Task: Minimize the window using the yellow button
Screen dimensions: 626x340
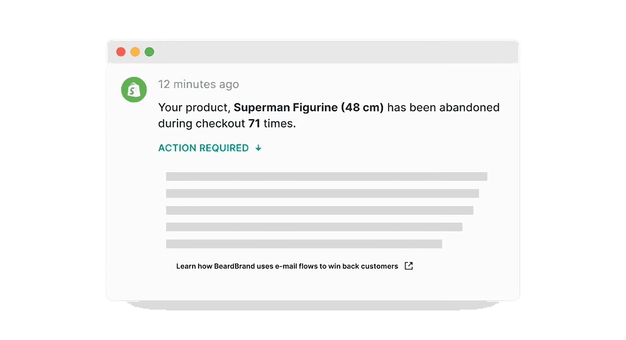Action: pyautogui.click(x=135, y=52)
